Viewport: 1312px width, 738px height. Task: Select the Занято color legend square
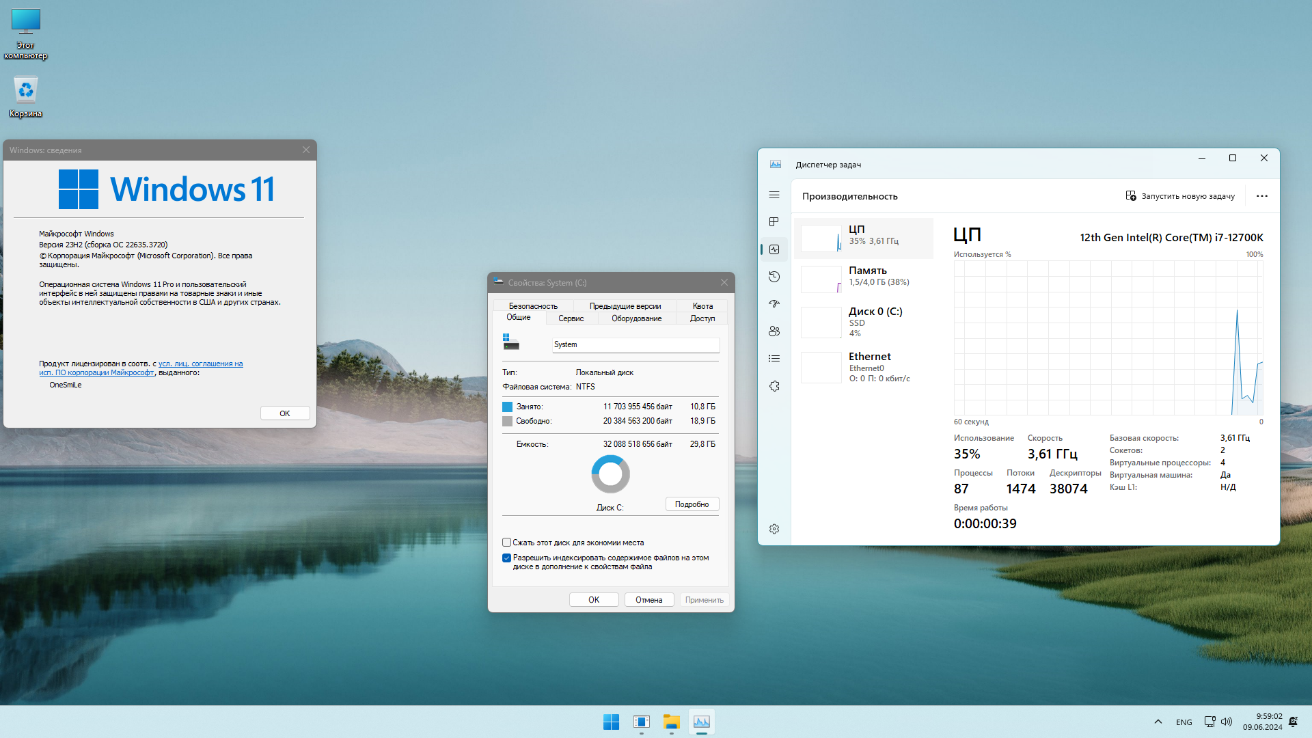(507, 407)
